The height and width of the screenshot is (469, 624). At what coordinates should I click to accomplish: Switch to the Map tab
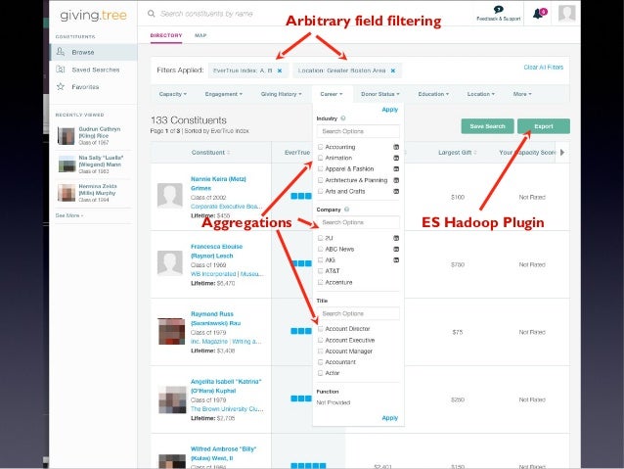(201, 35)
